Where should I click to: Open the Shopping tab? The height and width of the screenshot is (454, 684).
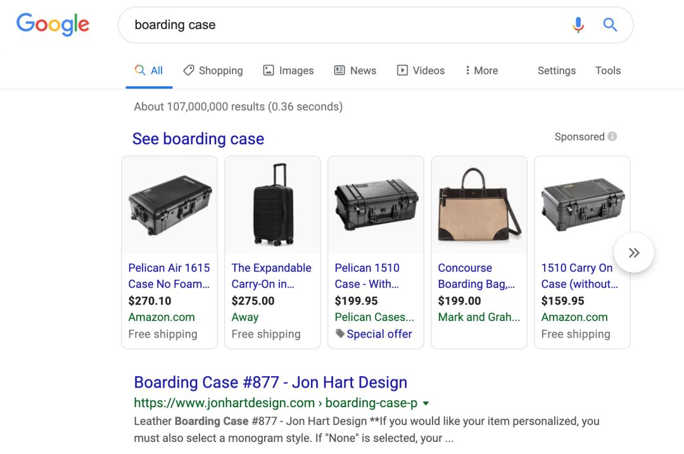tap(213, 70)
